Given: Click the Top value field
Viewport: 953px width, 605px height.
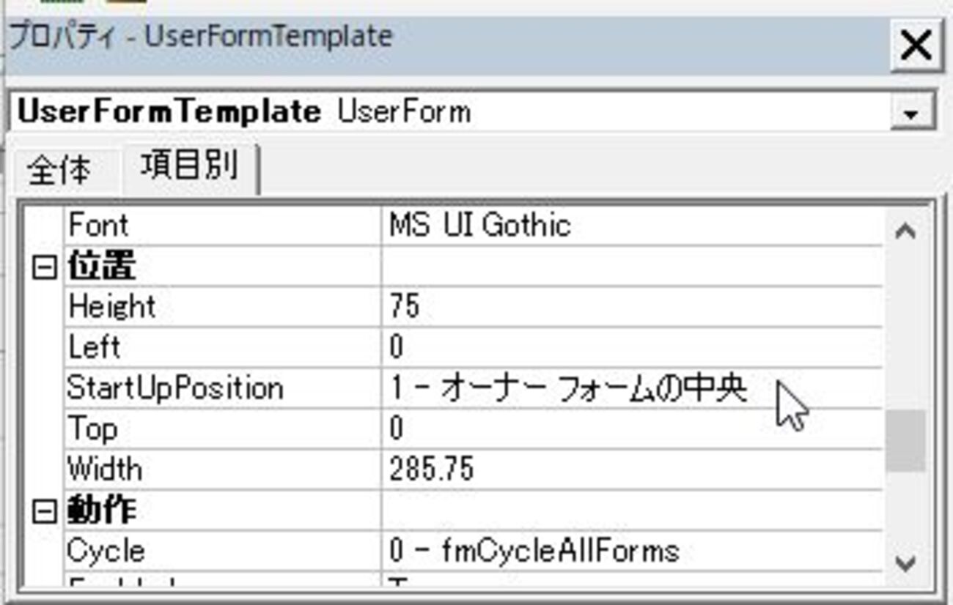Looking at the screenshot, I should (x=630, y=428).
